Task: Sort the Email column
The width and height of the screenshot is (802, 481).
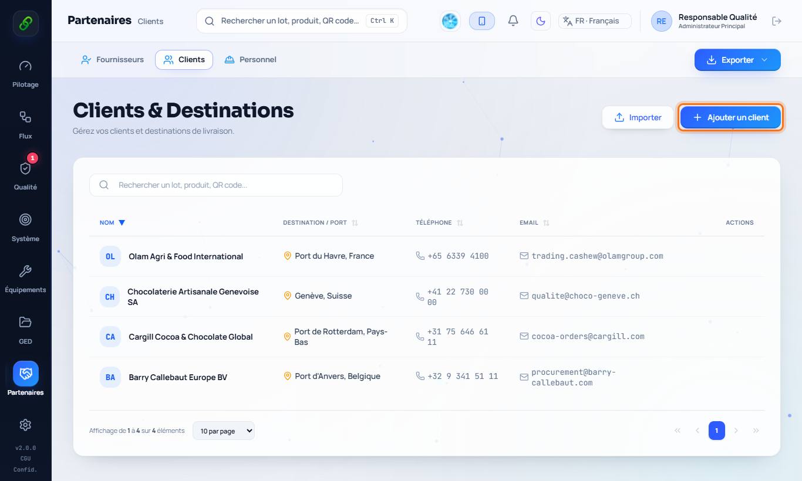Action: 534,223
